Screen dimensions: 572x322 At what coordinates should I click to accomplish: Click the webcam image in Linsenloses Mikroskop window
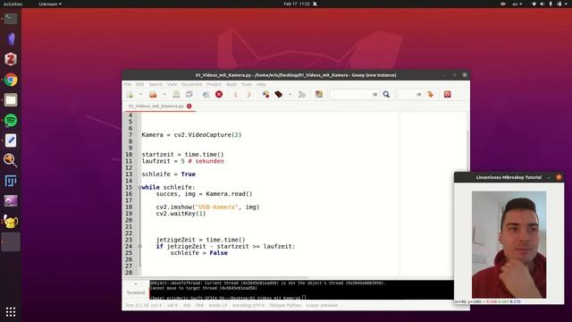[509, 244]
